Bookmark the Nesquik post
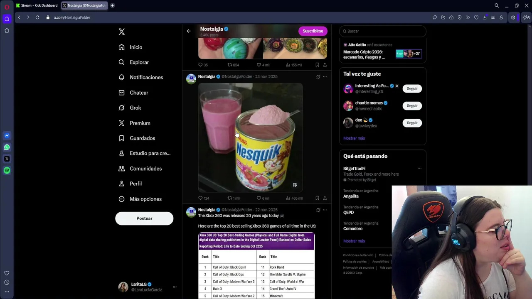 click(x=317, y=198)
